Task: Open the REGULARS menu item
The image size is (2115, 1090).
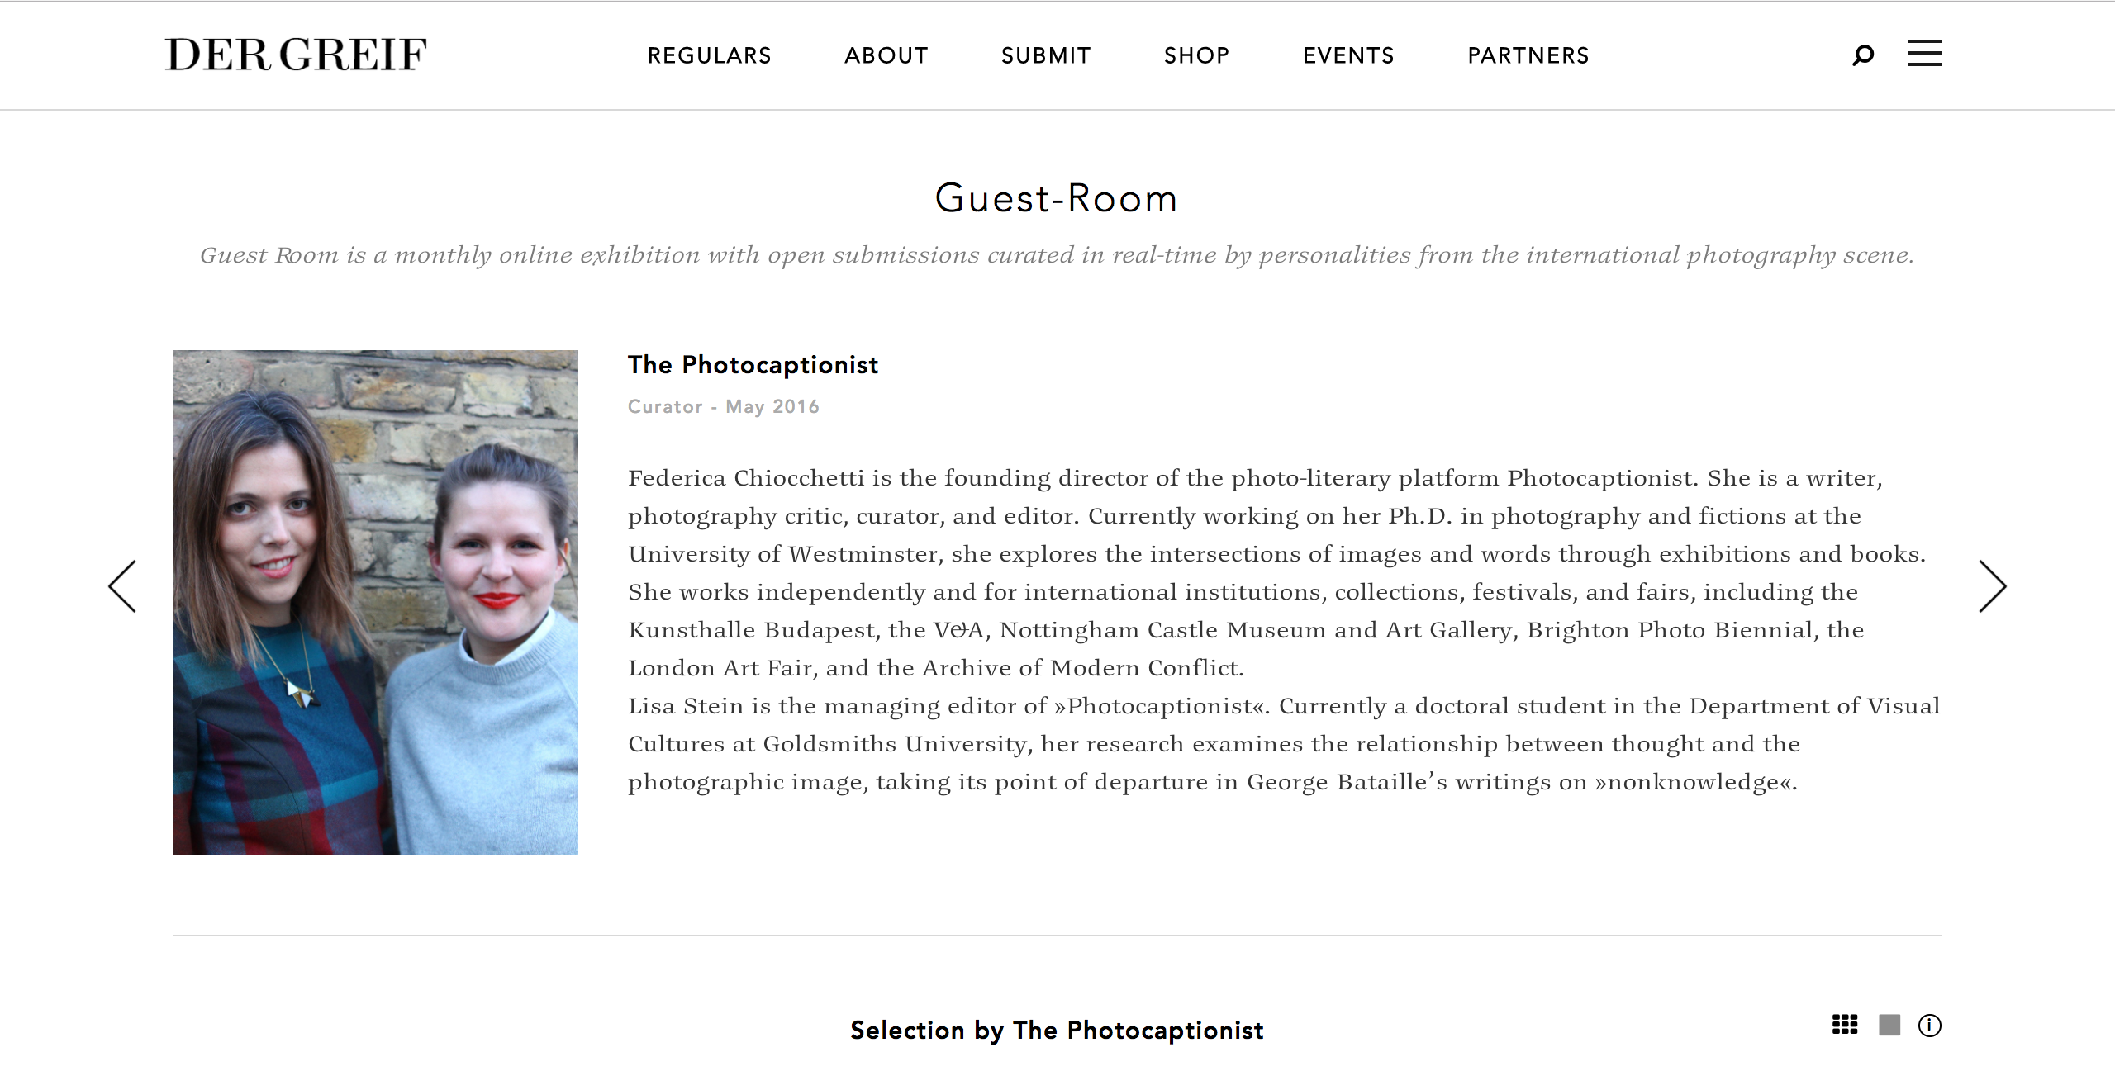Action: click(709, 55)
